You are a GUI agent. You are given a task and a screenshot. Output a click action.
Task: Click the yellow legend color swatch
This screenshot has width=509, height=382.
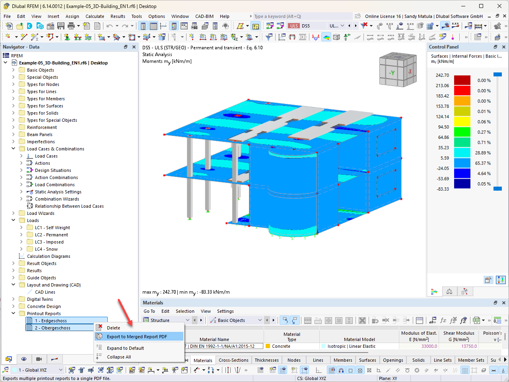(x=462, y=121)
